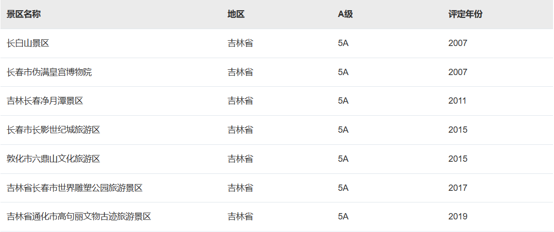Select 吉林长春净月潭景区 entry

[45, 101]
